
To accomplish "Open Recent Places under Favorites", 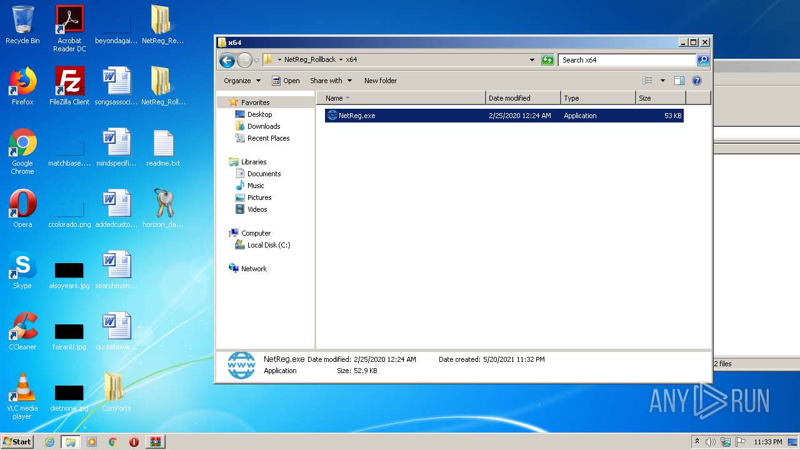I will pos(268,138).
